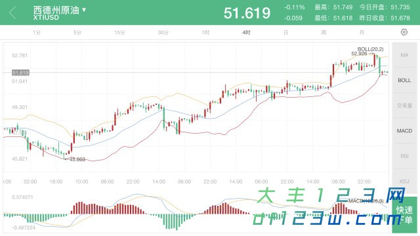The image size is (420, 236).
Task: Choose the 4时 timeframe tab
Action: [246, 33]
